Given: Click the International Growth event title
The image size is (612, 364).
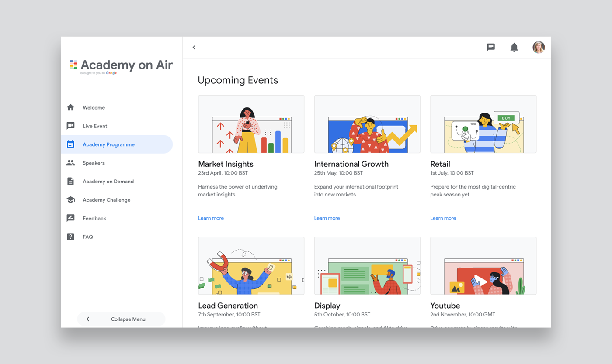Looking at the screenshot, I should (x=351, y=164).
